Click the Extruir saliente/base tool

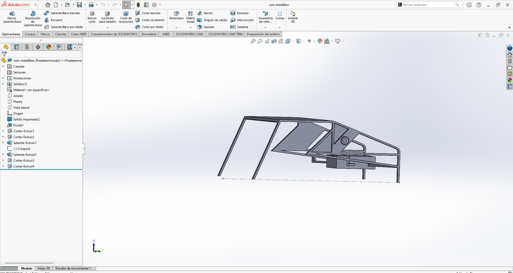pyautogui.click(x=12, y=17)
